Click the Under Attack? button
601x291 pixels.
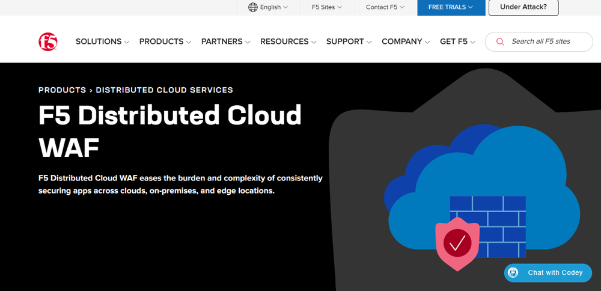523,7
